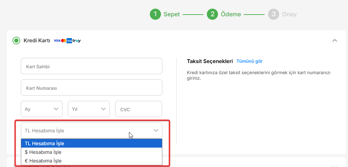Open the Ay month dropdown
This screenshot has width=348, height=167.
(42, 109)
